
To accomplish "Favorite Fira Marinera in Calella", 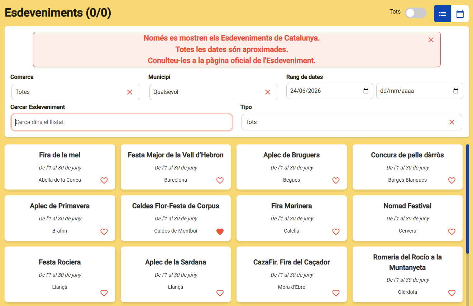I will (336, 232).
